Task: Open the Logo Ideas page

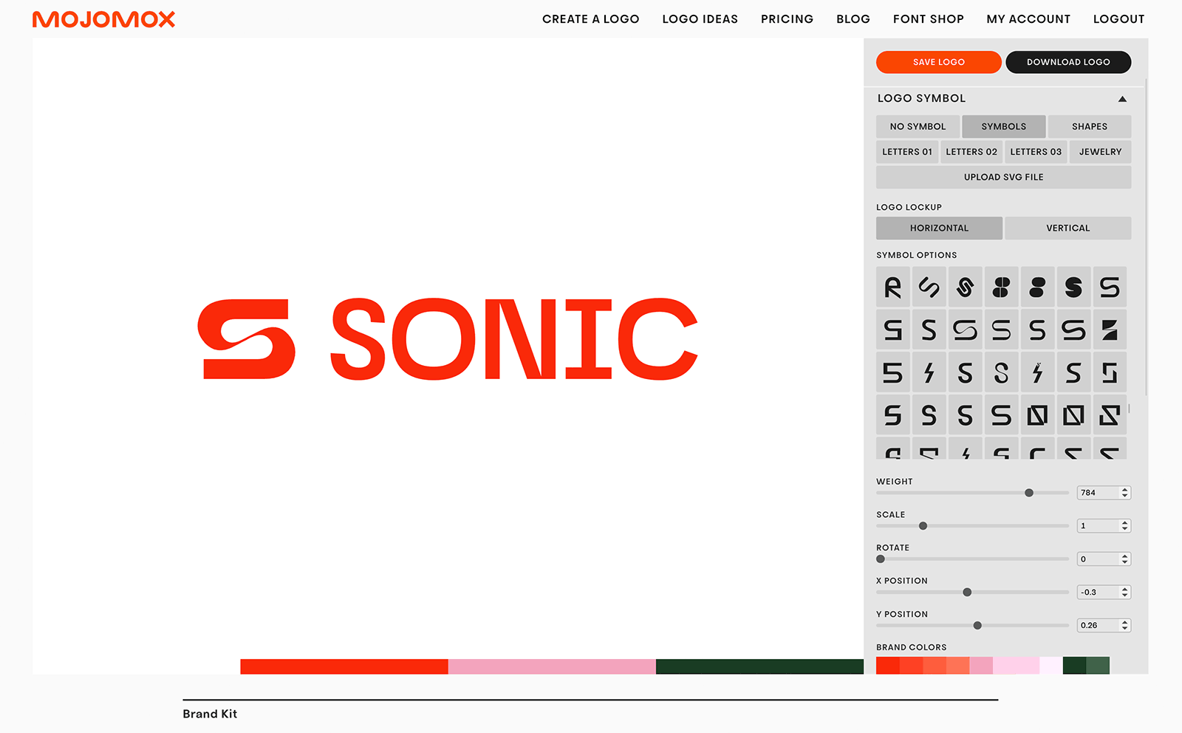Action: [x=700, y=19]
